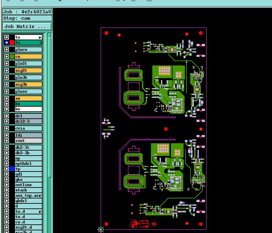272x233 pixels.
Task: Select the bs layer row
Action: point(29,104)
